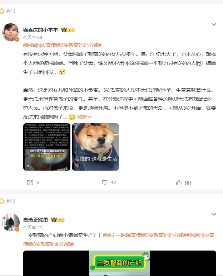The height and width of the screenshot is (276, 223).
Task: Open username 猫喜庆的小本本
Action: (x=40, y=30)
